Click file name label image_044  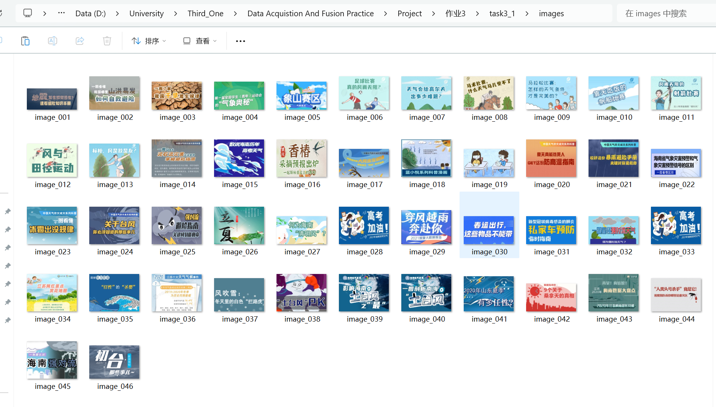(x=677, y=319)
